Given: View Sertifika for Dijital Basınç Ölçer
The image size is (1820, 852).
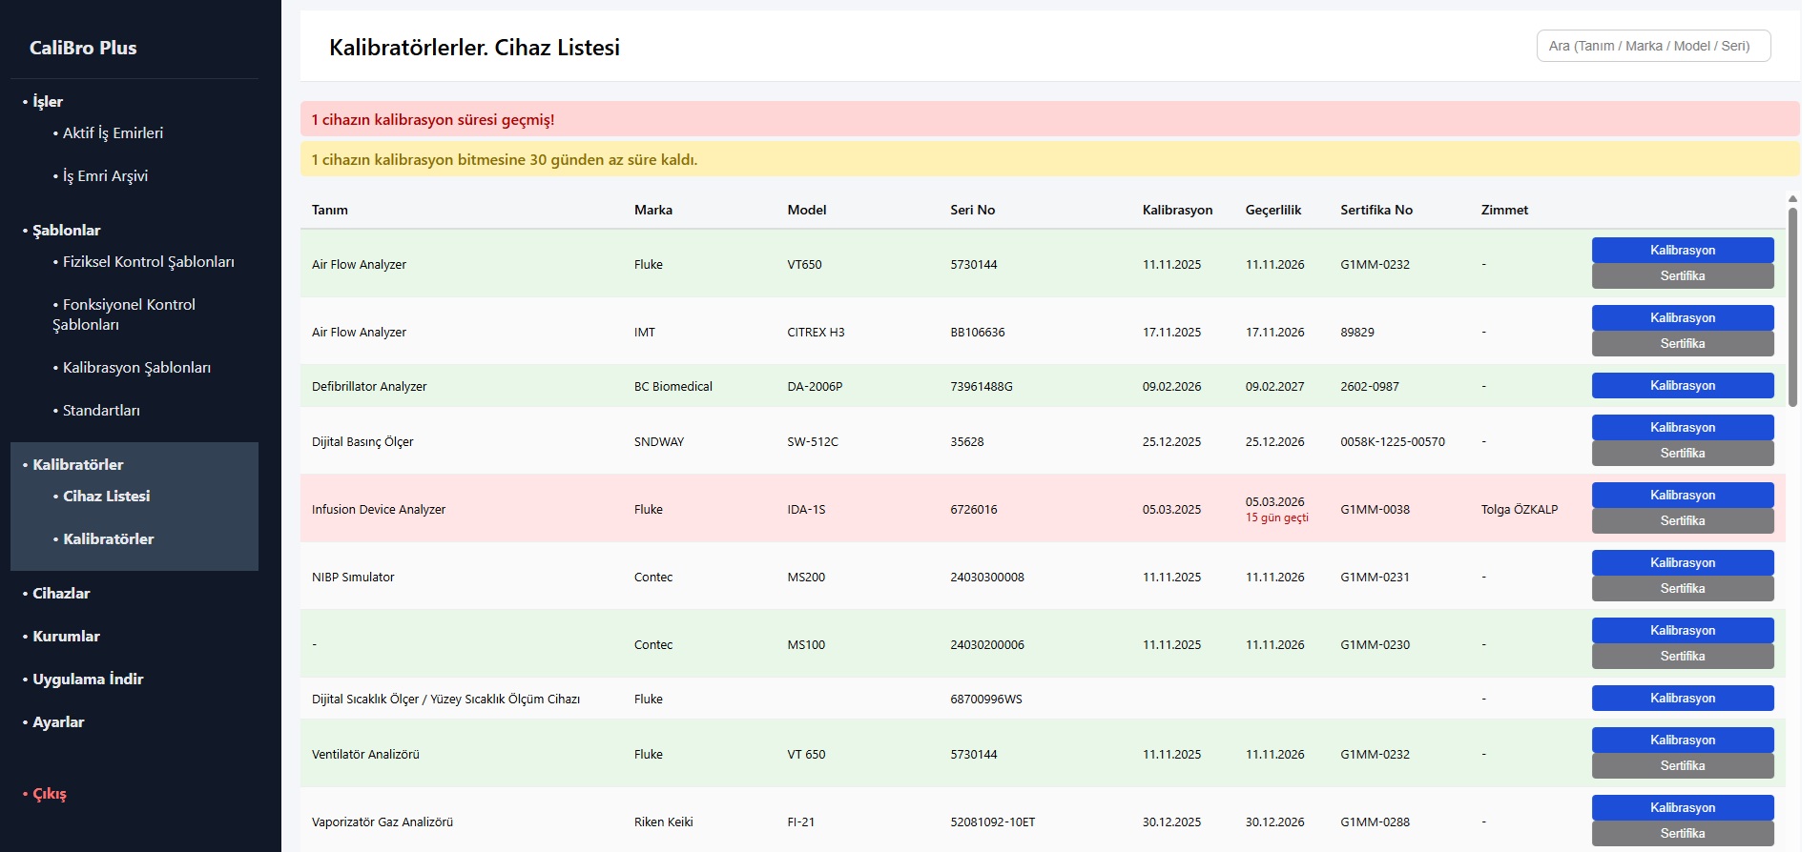Looking at the screenshot, I should click(x=1682, y=454).
